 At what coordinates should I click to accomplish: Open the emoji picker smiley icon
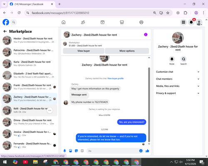pyautogui.click(x=141, y=151)
